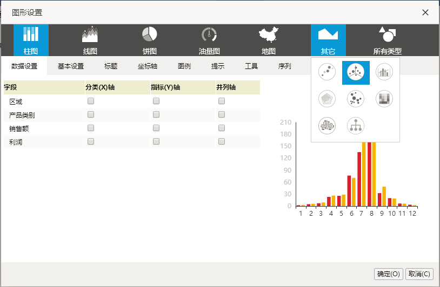The image size is (440, 287).
Task: Click the red bar at month 7
Action: pos(359,179)
